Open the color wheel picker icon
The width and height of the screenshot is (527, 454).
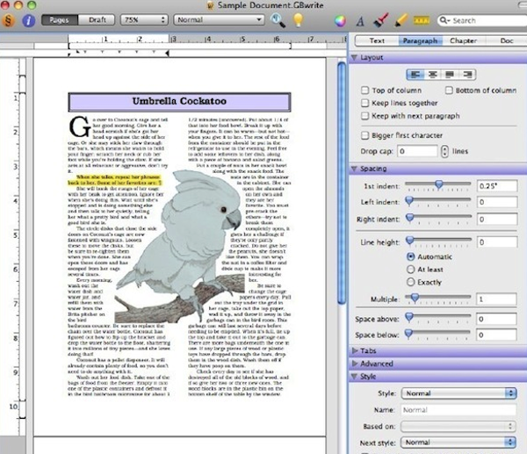340,21
